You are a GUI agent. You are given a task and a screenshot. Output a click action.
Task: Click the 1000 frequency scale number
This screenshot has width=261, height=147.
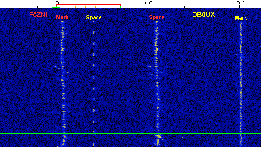point(56,3)
